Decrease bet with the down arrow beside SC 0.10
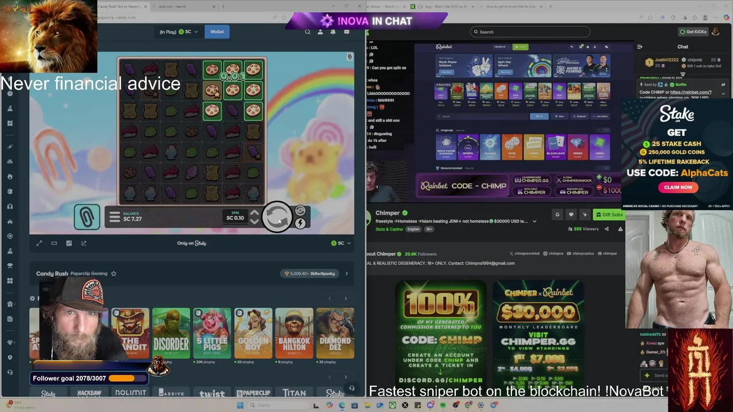Screen dimensions: 733x412 (254, 221)
